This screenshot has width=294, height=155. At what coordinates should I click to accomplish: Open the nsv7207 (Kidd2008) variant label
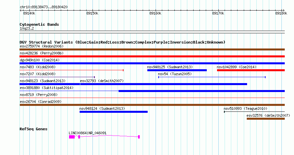(x=38, y=74)
